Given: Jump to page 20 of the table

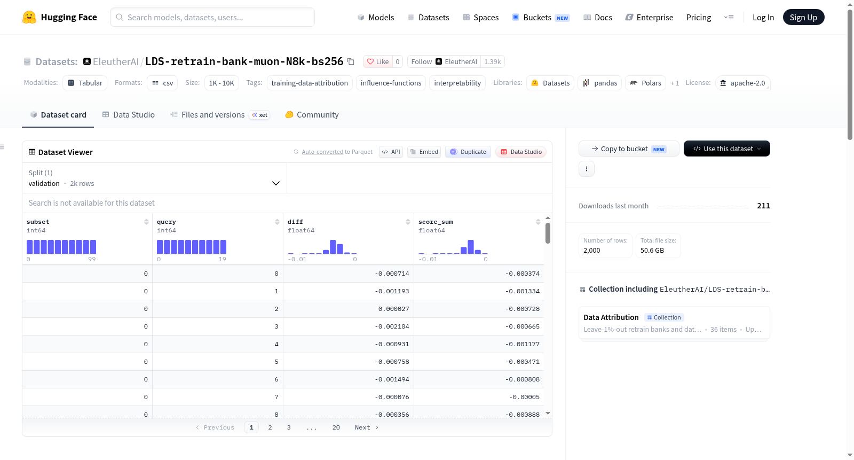Looking at the screenshot, I should tap(336, 427).
